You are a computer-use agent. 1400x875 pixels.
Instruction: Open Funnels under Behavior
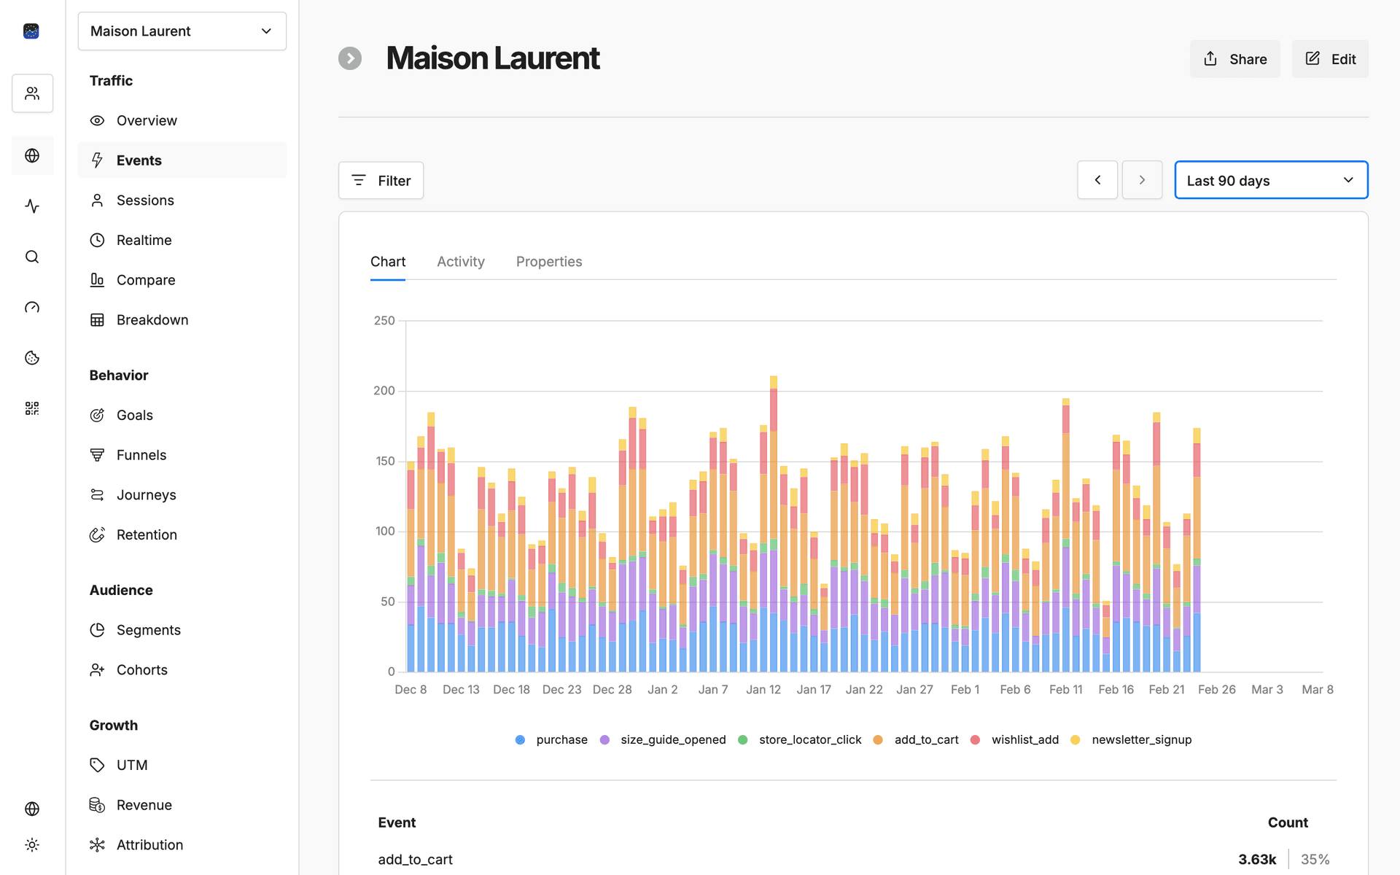[182, 455]
